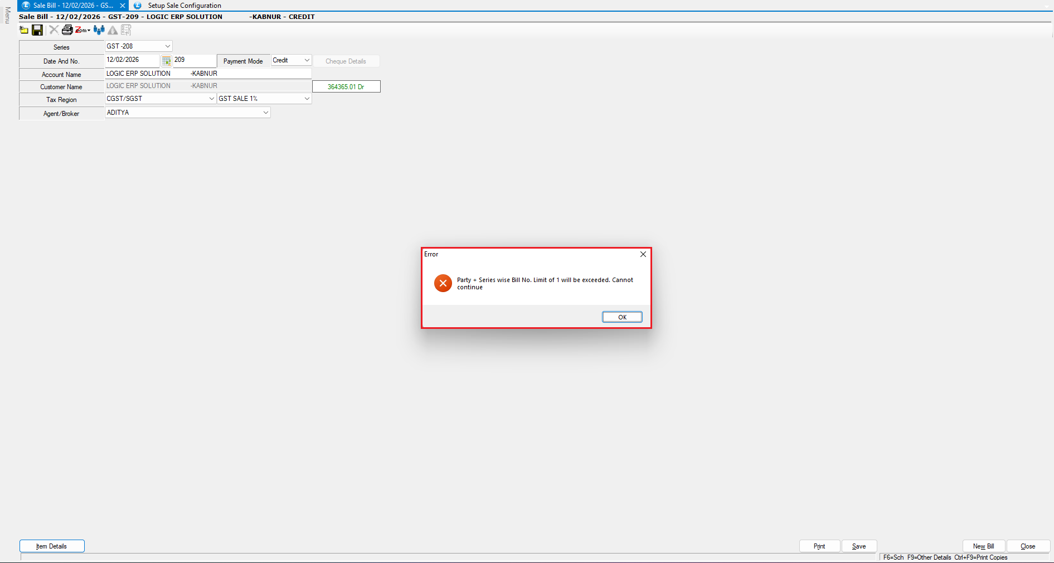Viewport: 1054px width, 563px height.
Task: Open the Payment Mode Credit dropdown
Action: point(307,60)
